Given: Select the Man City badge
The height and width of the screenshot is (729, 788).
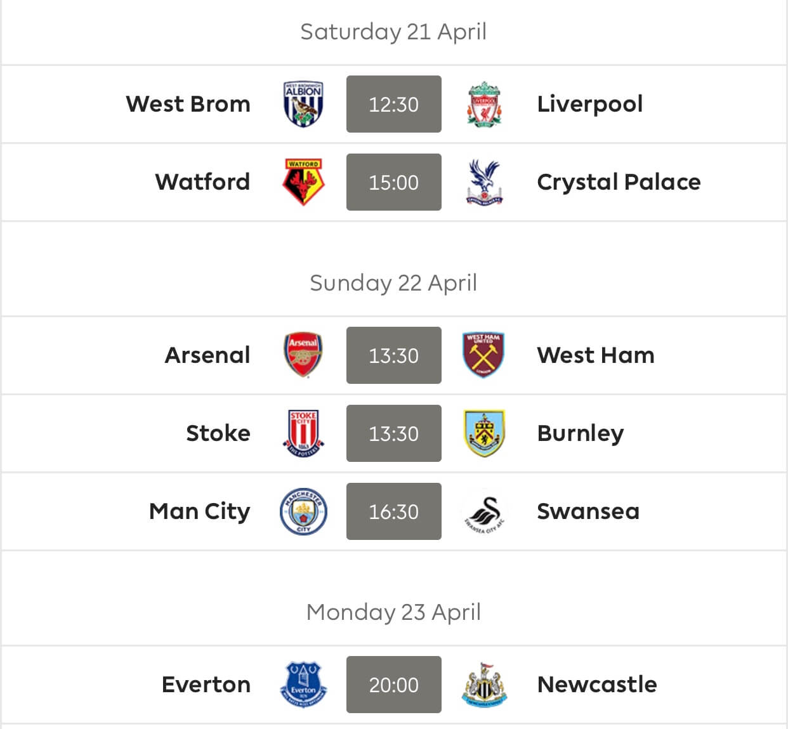Looking at the screenshot, I should [x=303, y=511].
